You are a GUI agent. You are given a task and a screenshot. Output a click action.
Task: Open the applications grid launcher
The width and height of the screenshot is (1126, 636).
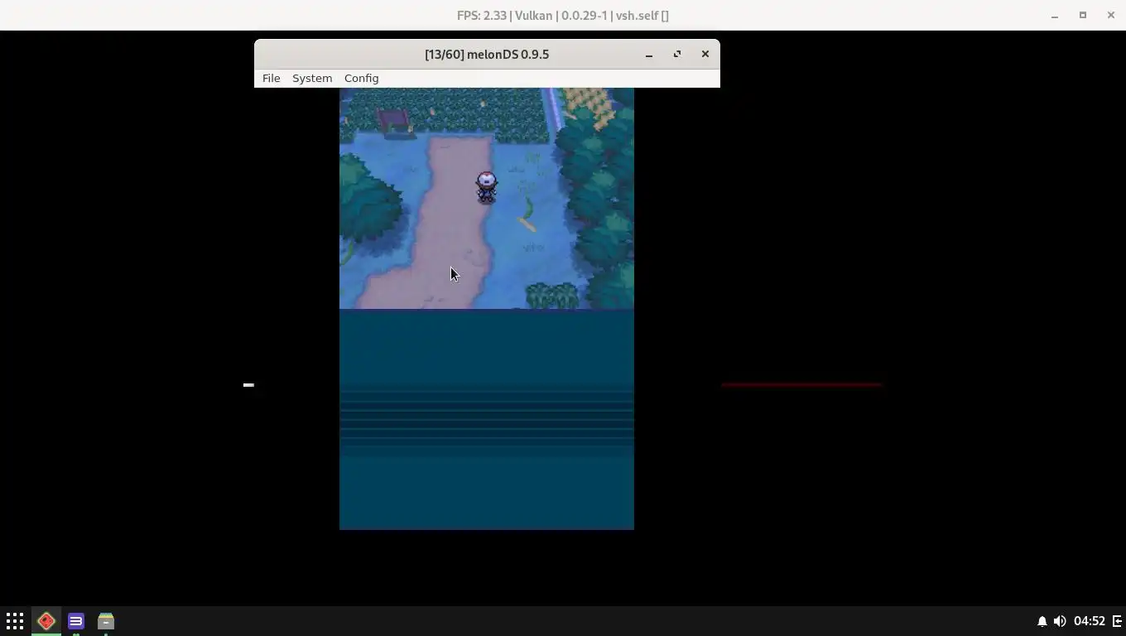coord(15,621)
